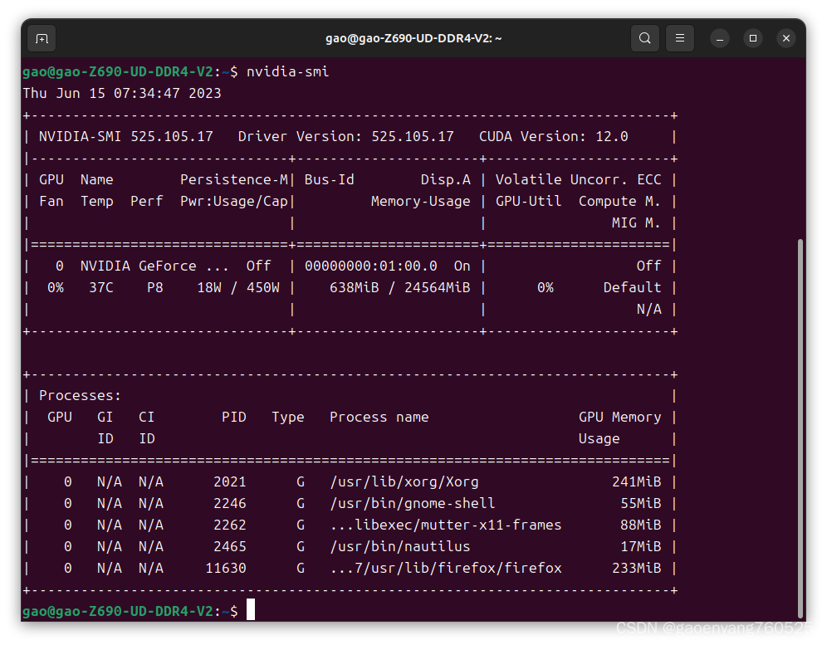The width and height of the screenshot is (827, 645).
Task: Click the GPU Memory column header
Action: [x=619, y=418]
